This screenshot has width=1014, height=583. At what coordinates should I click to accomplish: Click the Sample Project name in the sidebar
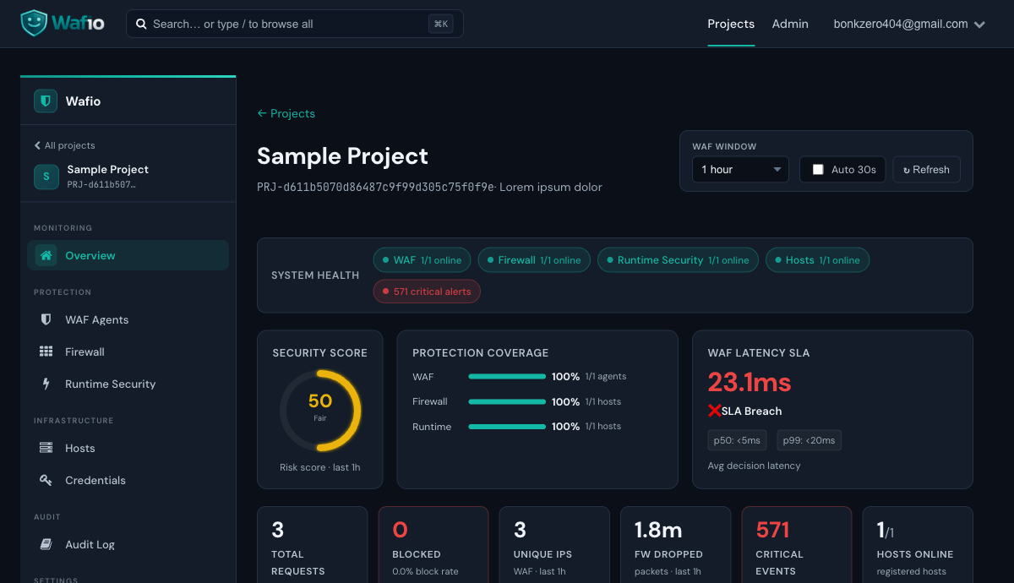108,170
